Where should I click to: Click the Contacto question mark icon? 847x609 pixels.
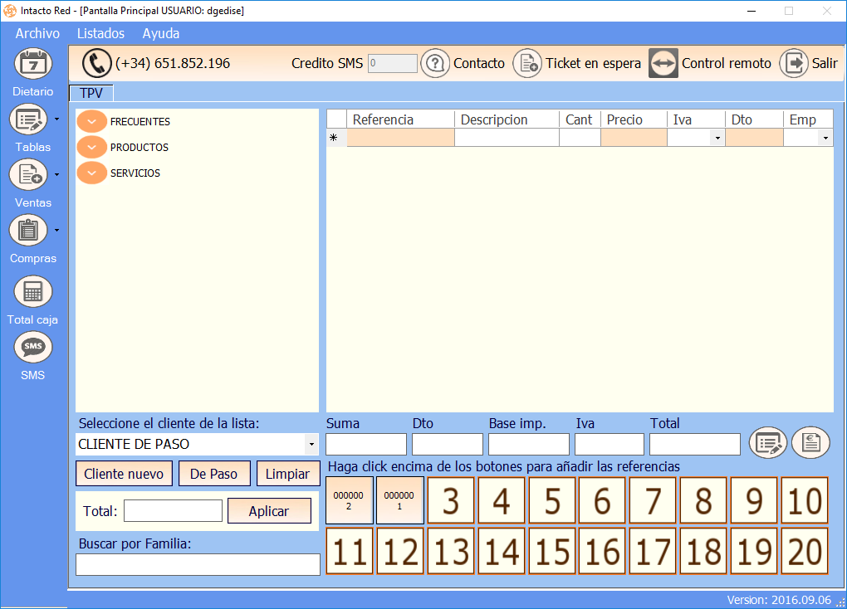tap(435, 64)
